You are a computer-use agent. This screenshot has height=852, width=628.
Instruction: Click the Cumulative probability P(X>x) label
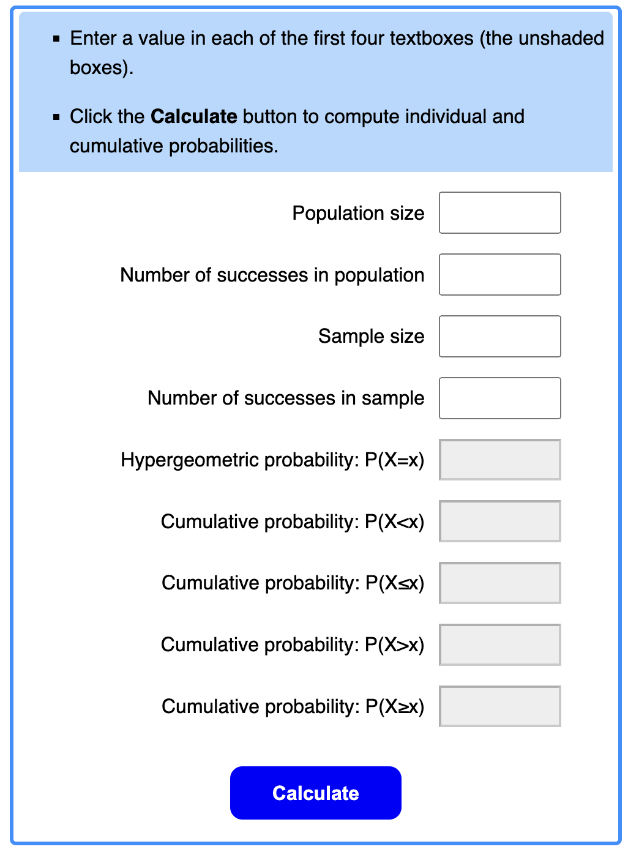click(x=292, y=645)
